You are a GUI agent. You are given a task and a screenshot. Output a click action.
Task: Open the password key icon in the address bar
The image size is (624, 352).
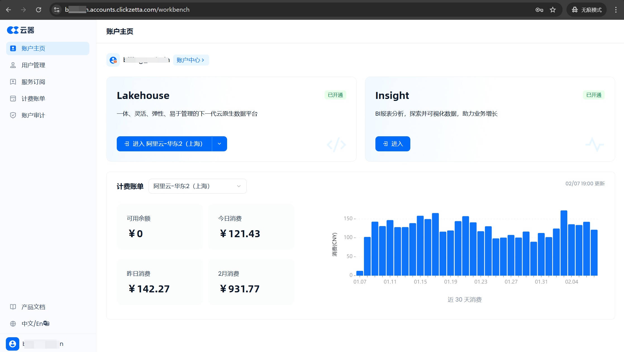(x=539, y=10)
